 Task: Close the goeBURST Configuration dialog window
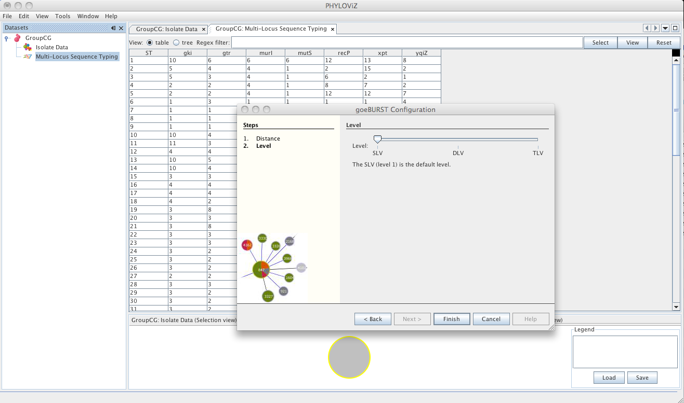tap(245, 109)
